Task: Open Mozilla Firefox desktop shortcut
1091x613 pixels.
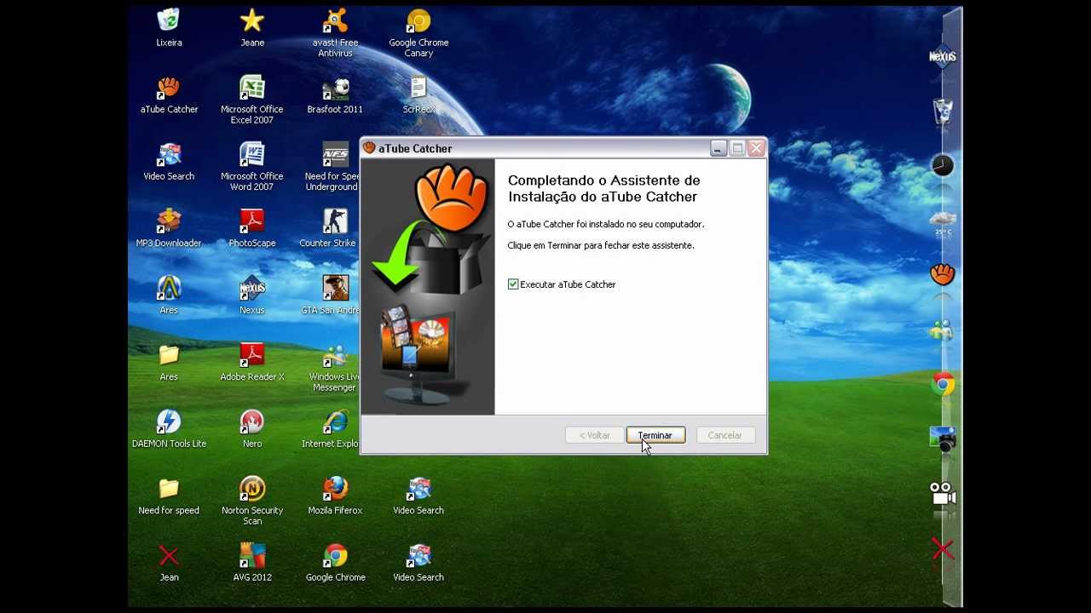Action: [335, 496]
